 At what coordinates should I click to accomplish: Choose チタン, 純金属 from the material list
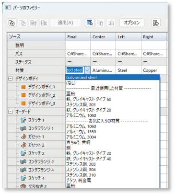click(79, 180)
